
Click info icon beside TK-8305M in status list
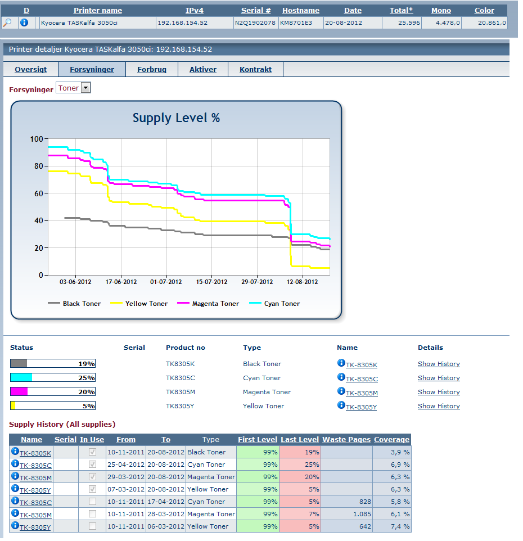(341, 391)
